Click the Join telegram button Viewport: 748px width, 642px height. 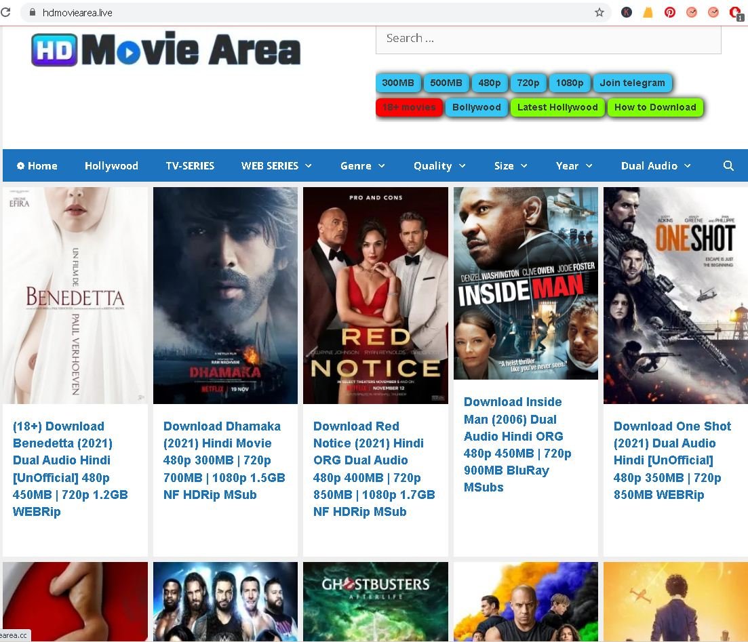pyautogui.click(x=632, y=83)
